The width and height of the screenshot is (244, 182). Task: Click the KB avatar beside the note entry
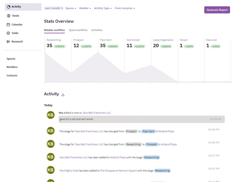pyautogui.click(x=50, y=115)
